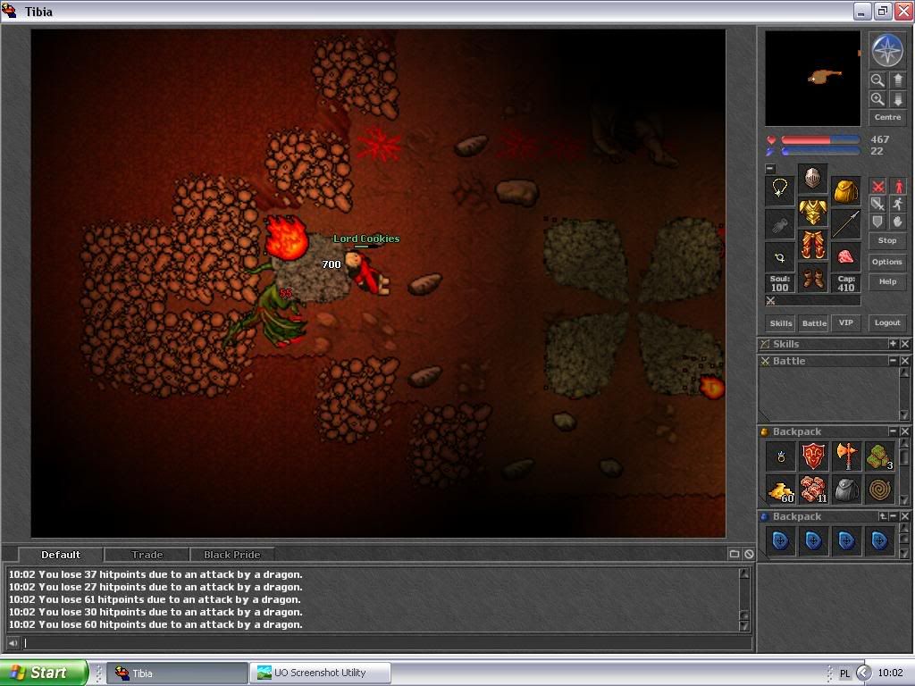Zoom out the minimap
This screenshot has height=686, width=915.
pyautogui.click(x=877, y=79)
